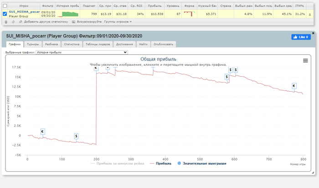Click the '31.2%' ITM cell

tap(300, 14)
